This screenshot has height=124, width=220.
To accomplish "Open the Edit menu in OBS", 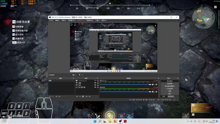I will click(57, 20).
